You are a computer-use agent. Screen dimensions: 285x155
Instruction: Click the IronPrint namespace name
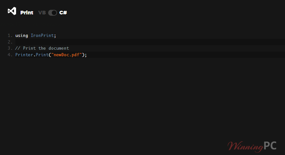42,35
